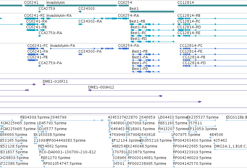Select protein CG12814-PB
The image size is (247, 168).
click(194, 57)
